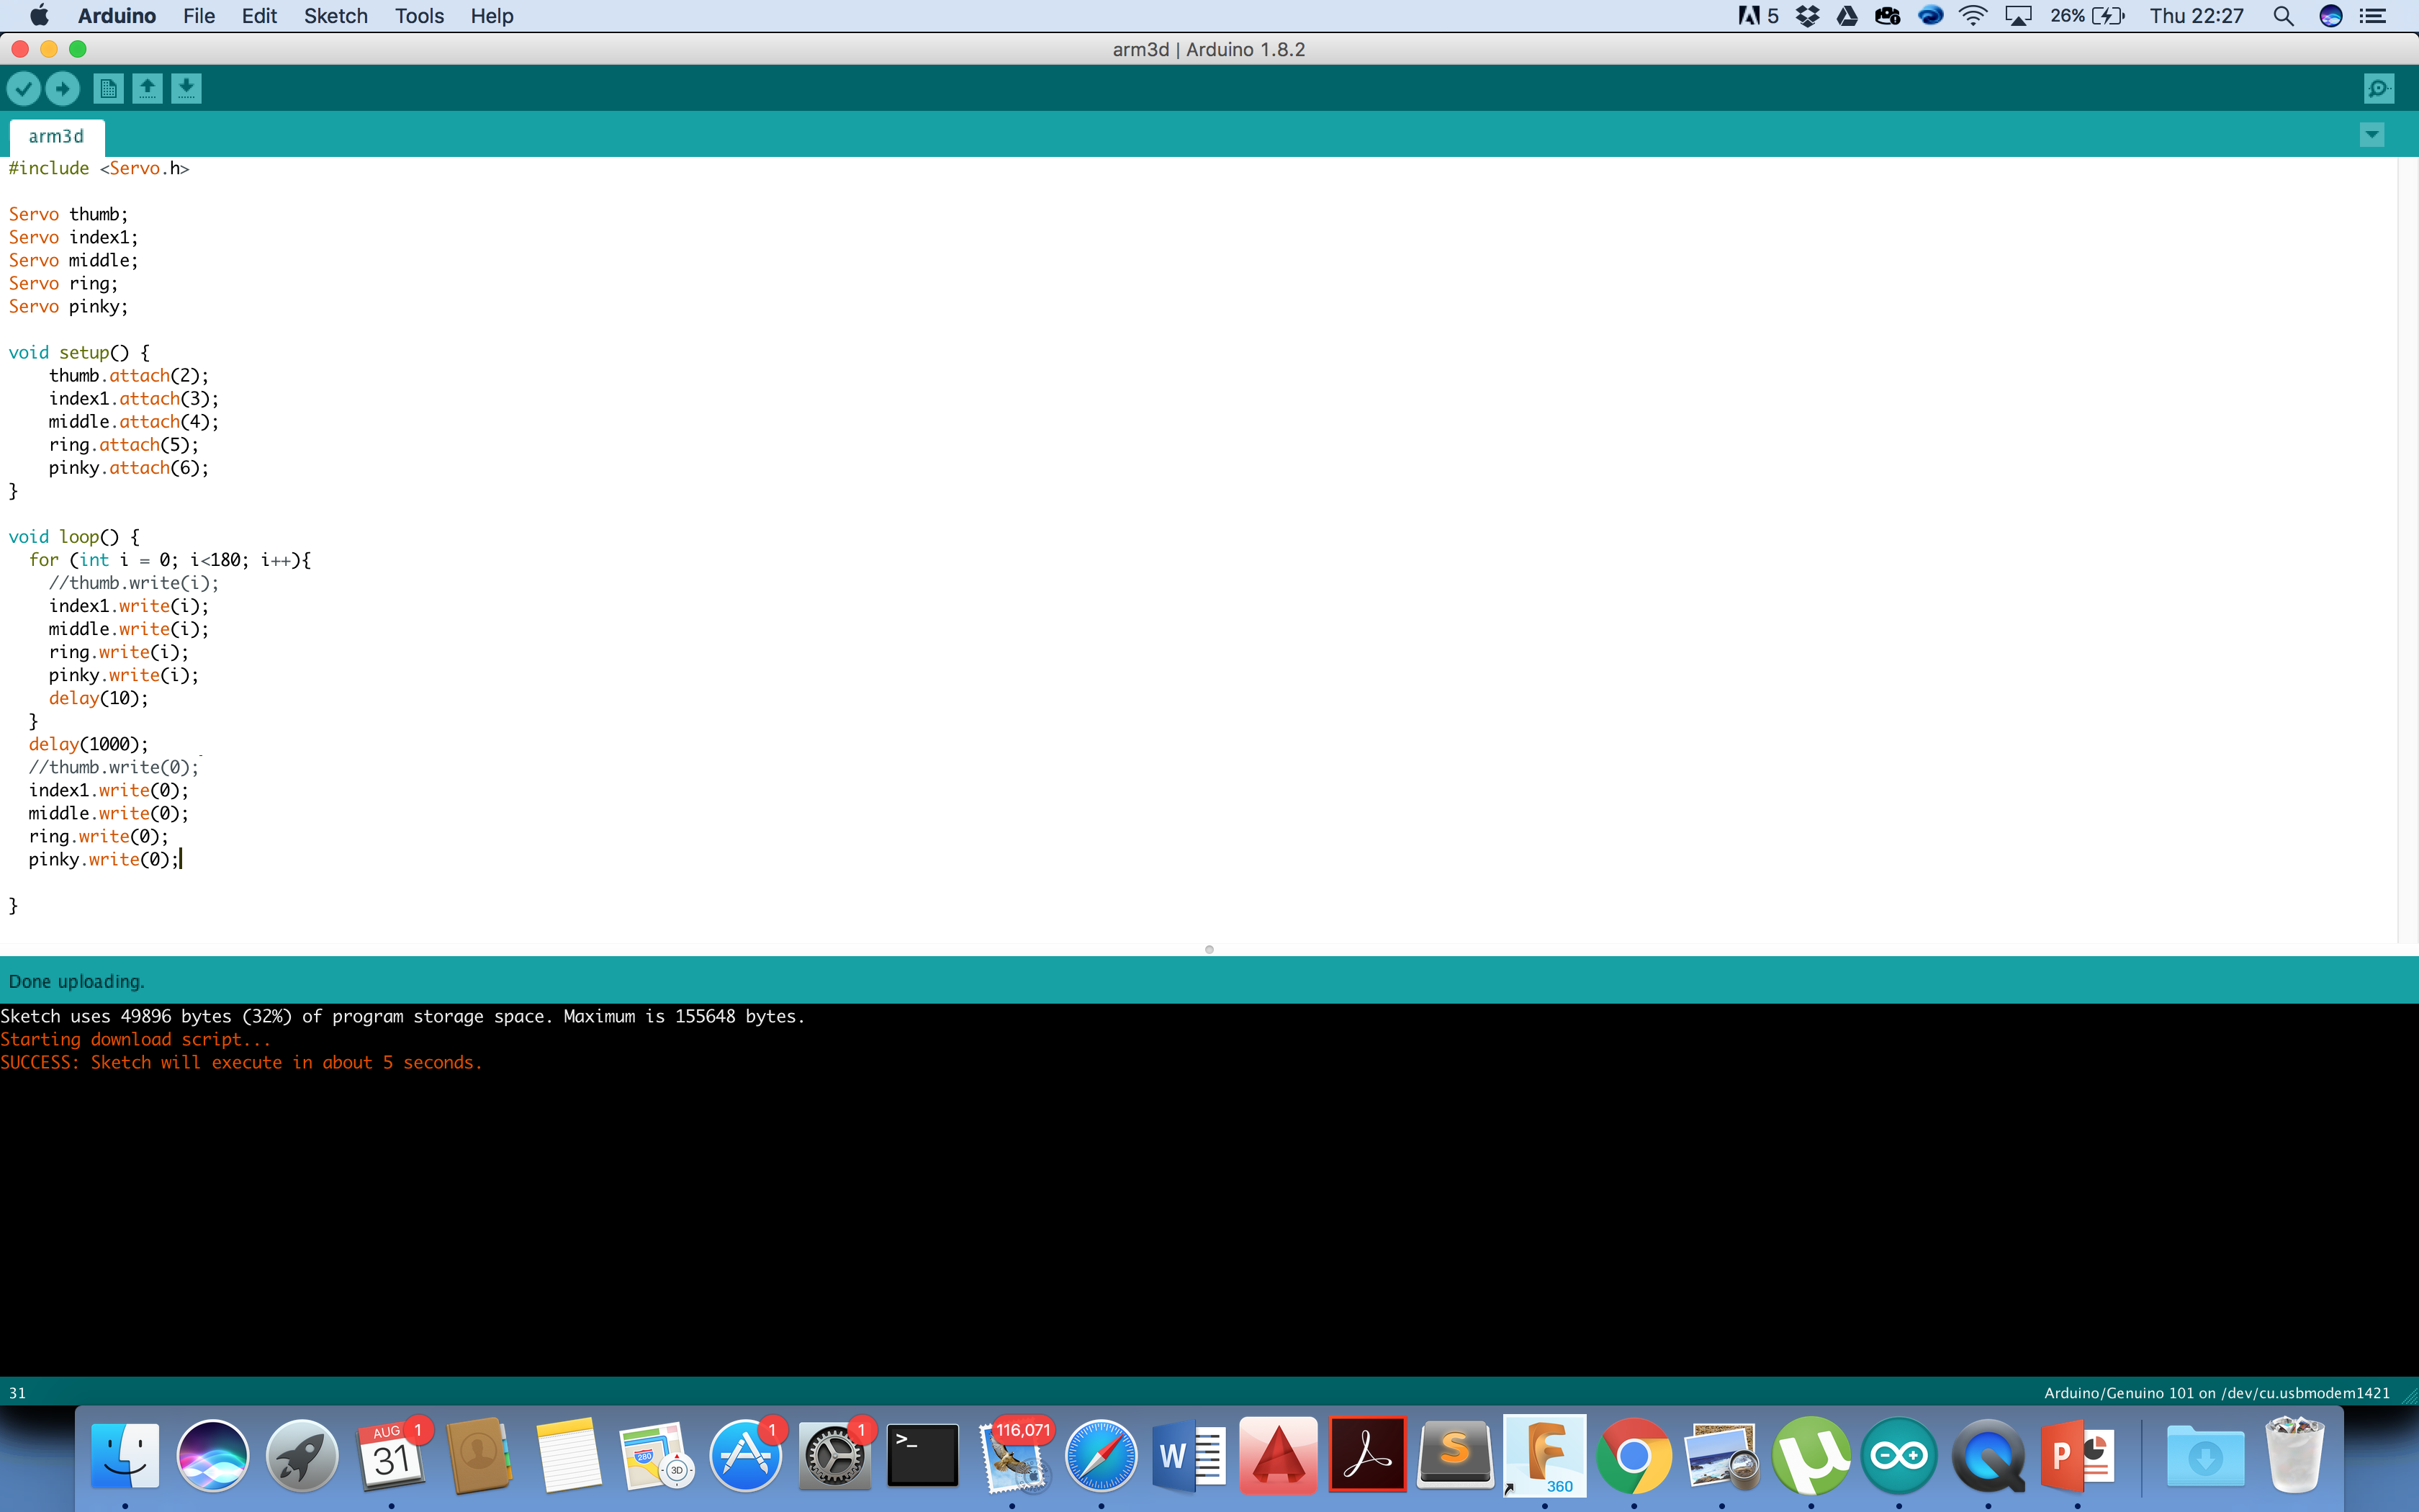This screenshot has width=2419, height=1512.
Task: Click the editor vertical scrollbar
Action: pyautogui.click(x=2407, y=550)
